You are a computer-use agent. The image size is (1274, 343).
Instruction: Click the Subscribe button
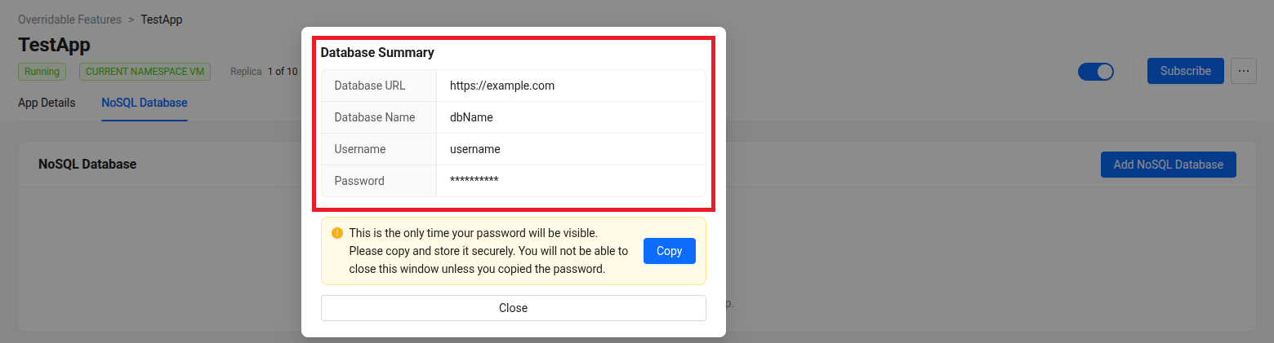coord(1185,71)
